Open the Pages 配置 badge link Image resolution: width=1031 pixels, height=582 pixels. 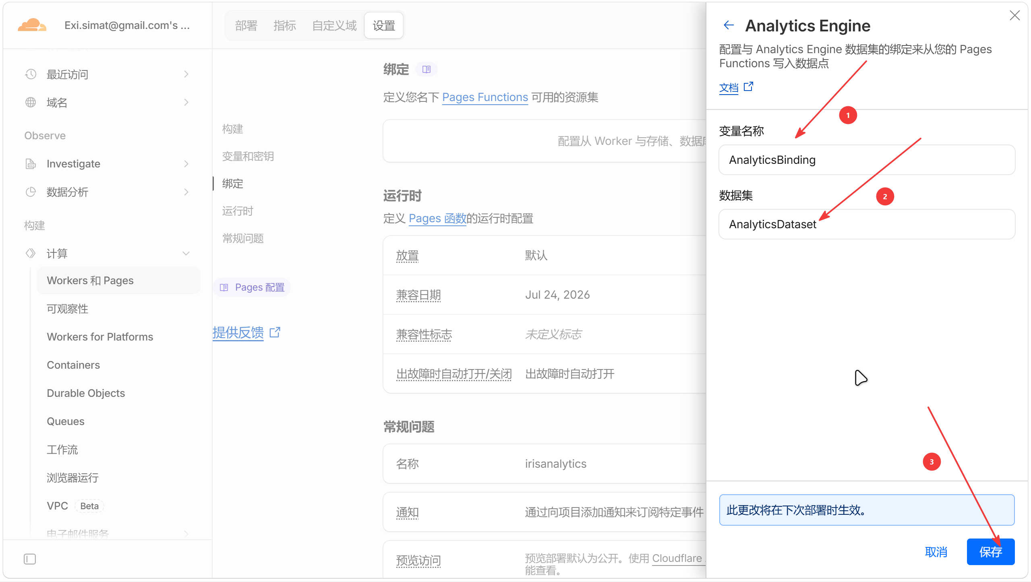[252, 287]
